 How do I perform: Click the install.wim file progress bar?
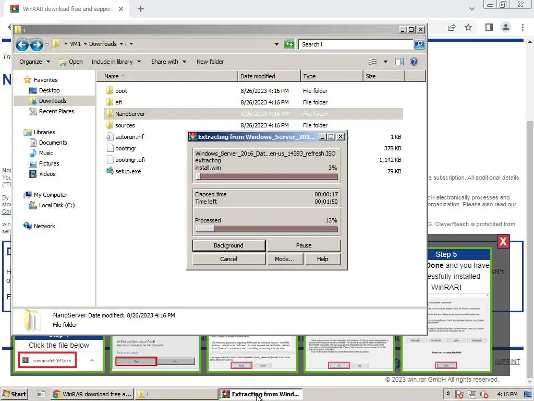(x=266, y=176)
